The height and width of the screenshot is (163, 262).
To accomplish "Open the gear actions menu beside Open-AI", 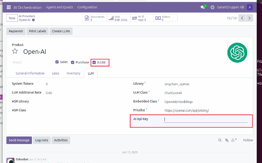I will click(x=33, y=20).
